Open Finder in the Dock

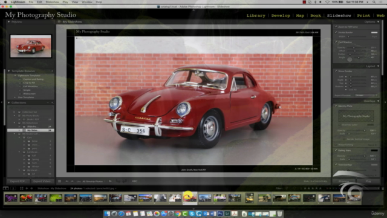[107, 214]
